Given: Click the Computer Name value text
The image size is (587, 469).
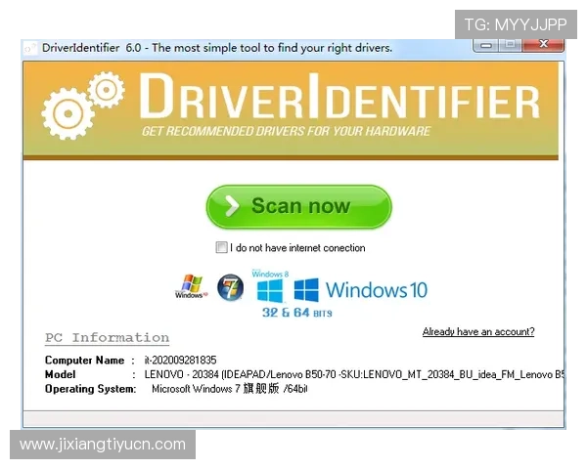Looking at the screenshot, I should (x=181, y=361).
